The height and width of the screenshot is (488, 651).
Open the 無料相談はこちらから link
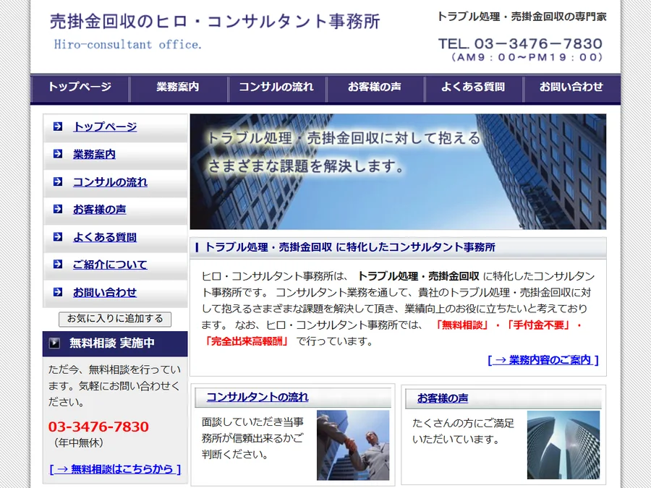[x=115, y=469]
